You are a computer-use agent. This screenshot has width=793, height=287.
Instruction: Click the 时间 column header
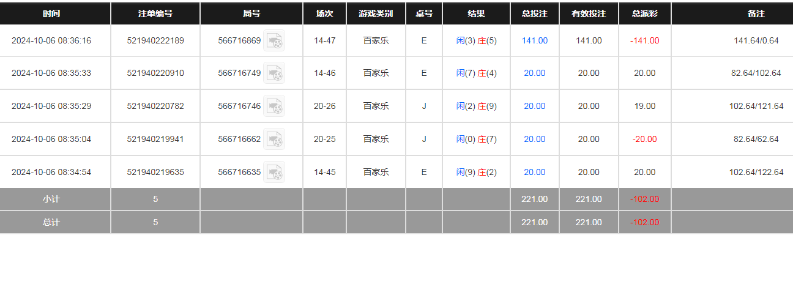click(51, 13)
